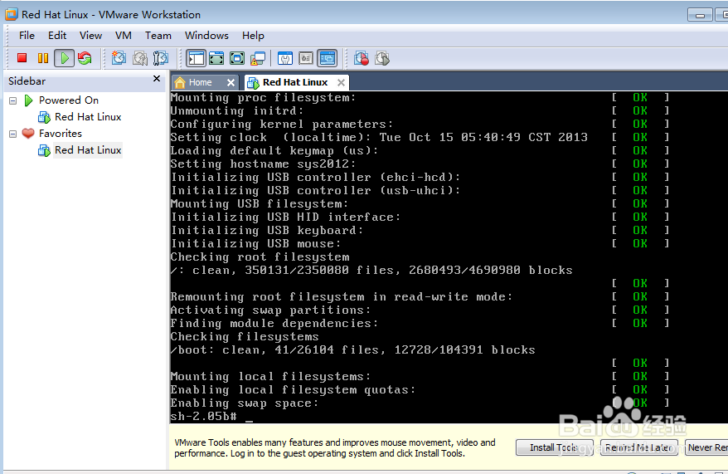
Task: Close the Red Hat Linux tab
Action: click(x=340, y=82)
